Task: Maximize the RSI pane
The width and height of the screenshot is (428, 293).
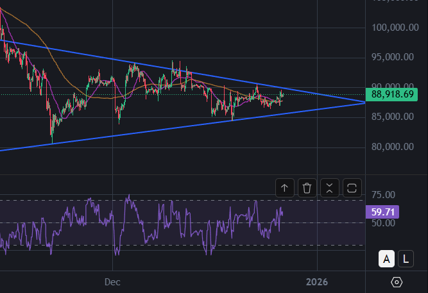Action: point(352,188)
